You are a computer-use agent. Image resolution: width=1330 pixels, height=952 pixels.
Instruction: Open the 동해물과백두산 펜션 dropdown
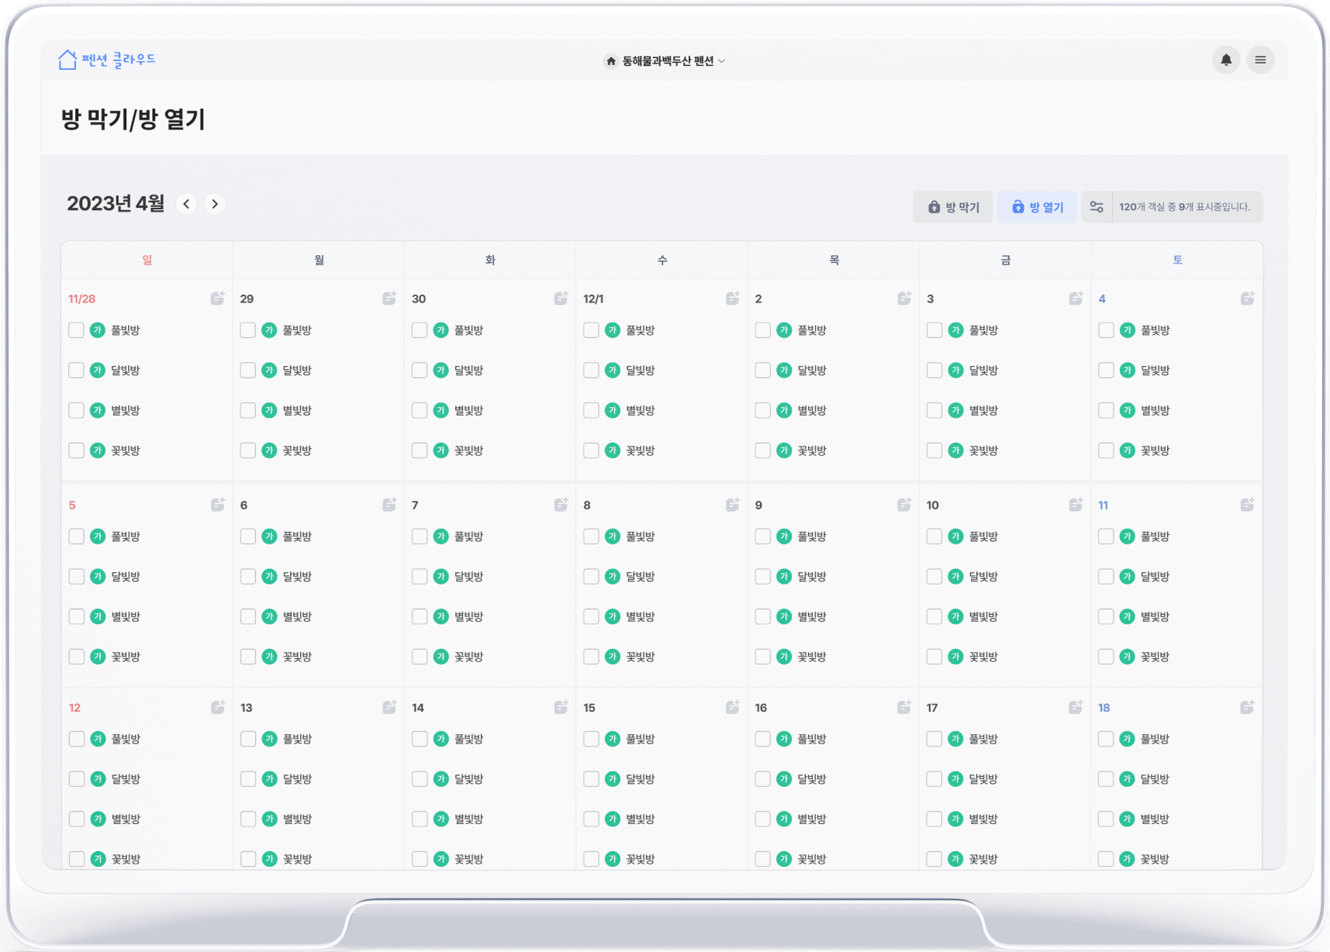coord(665,60)
